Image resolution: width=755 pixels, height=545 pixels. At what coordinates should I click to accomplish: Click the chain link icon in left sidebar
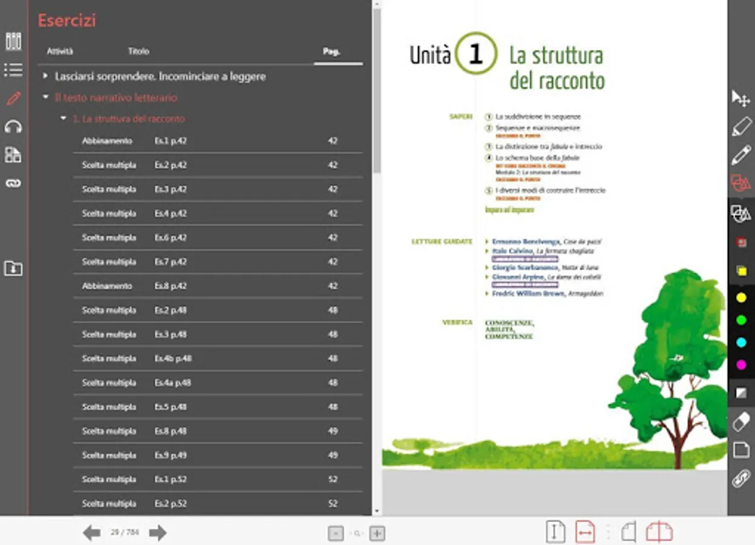pos(13,183)
